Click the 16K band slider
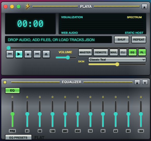The width and height of the screenshot is (151, 141). [x=141, y=114]
